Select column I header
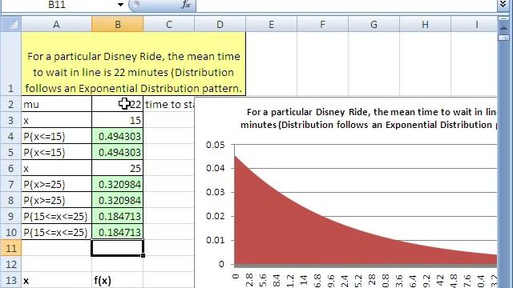Screen dimensions: 513x288 tap(474, 25)
